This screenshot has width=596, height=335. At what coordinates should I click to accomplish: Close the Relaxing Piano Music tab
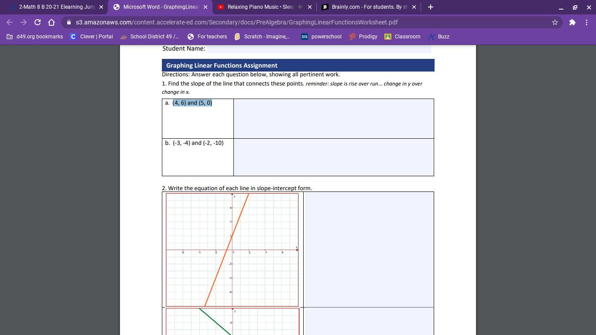coord(310,7)
